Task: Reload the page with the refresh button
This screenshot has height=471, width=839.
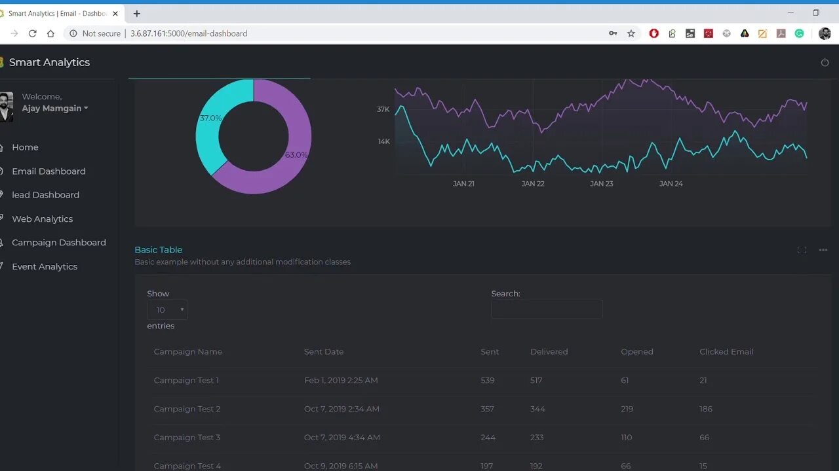Action: pos(32,33)
